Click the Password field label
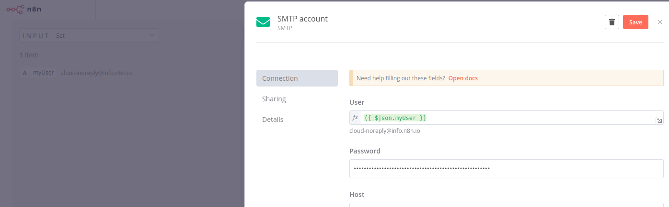The image size is (669, 207). 365,151
